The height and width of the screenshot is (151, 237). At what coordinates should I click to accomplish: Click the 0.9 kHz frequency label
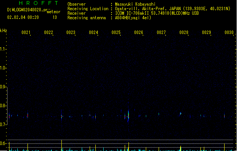pos(3,87)
